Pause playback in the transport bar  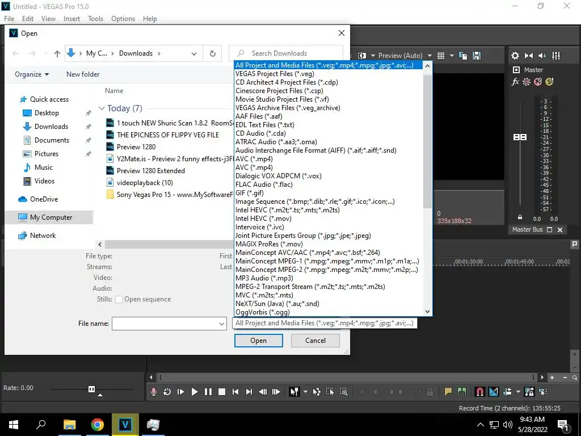tap(208, 392)
